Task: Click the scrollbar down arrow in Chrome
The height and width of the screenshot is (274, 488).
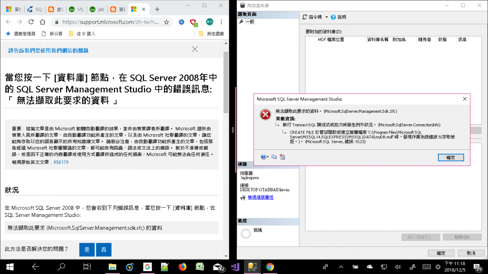Action: [x=226, y=256]
